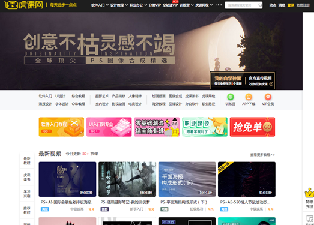Viewport: 314px width, 225px height.
Task: Click the device icon below 特惠充值
Action: [309, 218]
